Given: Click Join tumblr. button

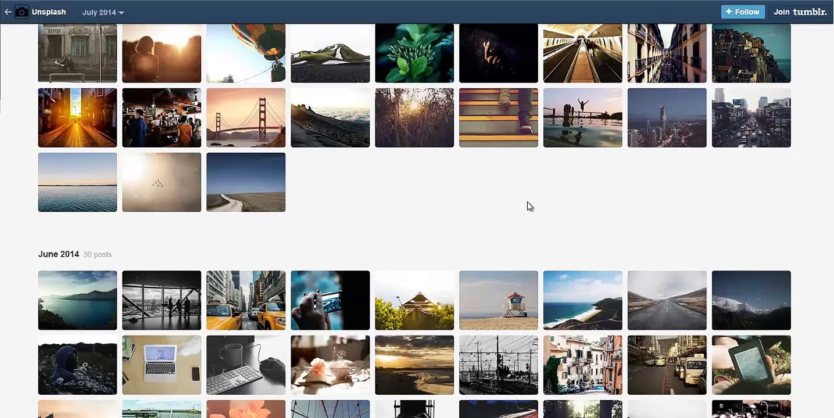Looking at the screenshot, I should 800,12.
